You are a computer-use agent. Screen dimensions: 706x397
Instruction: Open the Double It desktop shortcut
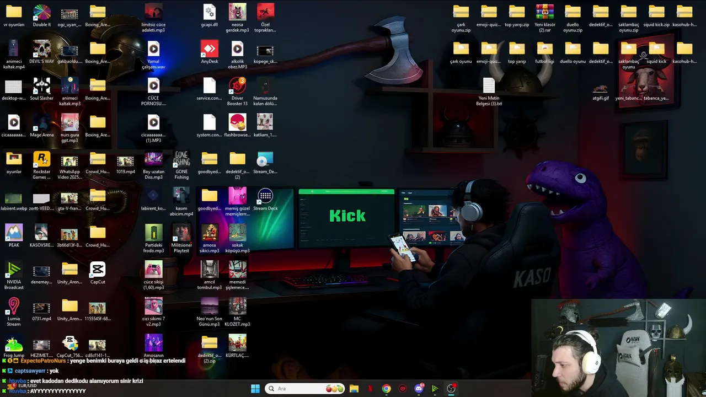pos(42,16)
